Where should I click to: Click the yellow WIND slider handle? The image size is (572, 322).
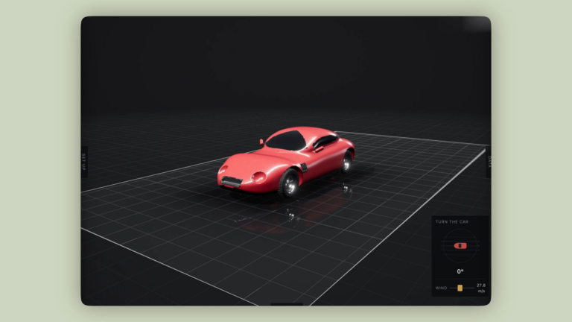460,288
